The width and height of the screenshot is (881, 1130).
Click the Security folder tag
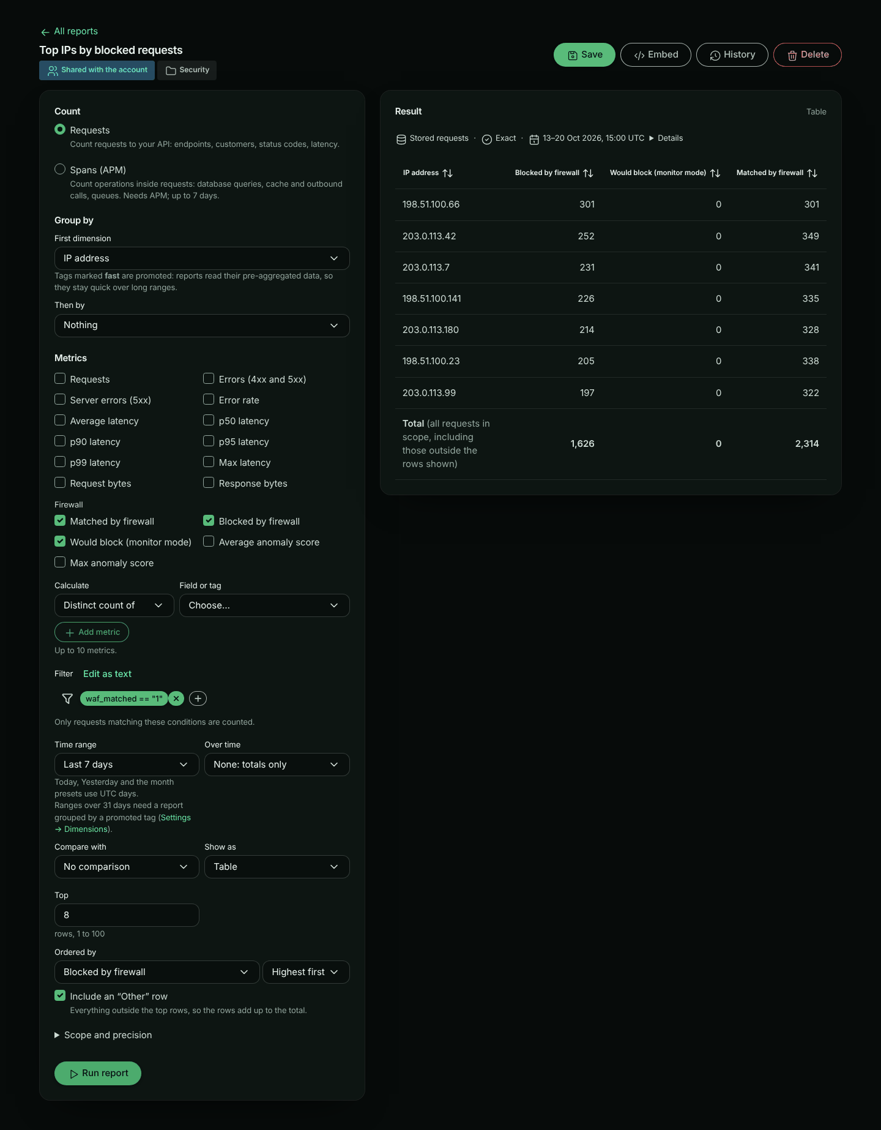187,70
